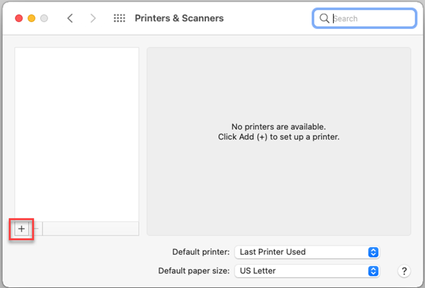Click the Default paper size label
Image resolution: width=425 pixels, height=288 pixels.
tap(194, 271)
